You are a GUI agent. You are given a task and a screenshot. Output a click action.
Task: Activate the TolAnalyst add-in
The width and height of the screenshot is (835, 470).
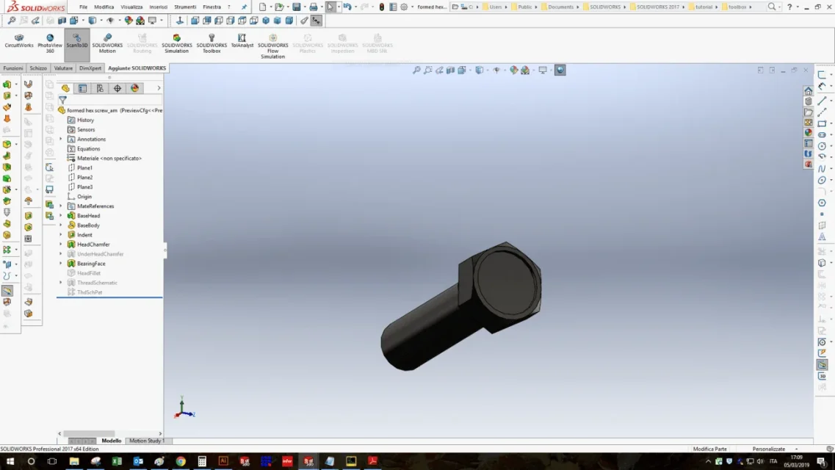click(242, 41)
